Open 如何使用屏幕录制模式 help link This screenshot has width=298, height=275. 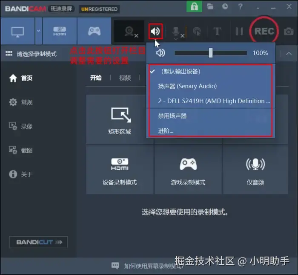click(x=154, y=266)
